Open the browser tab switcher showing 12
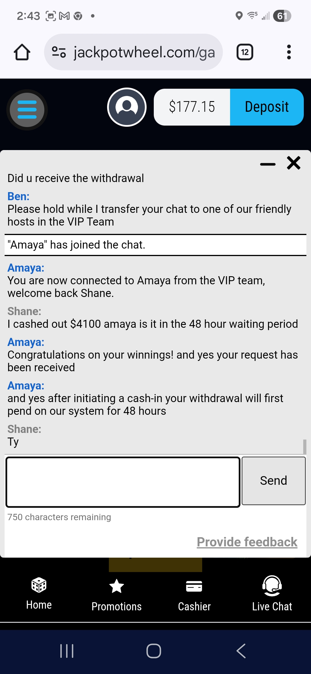This screenshot has height=674, width=311. (x=245, y=52)
